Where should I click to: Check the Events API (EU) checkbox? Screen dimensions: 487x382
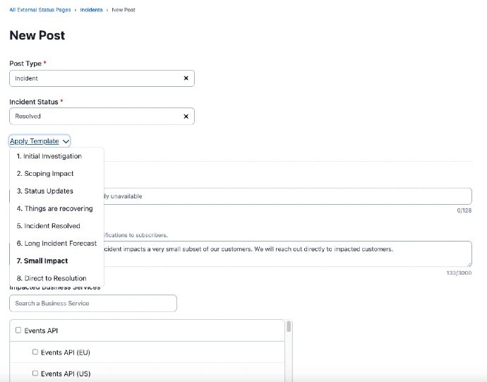[35, 352]
